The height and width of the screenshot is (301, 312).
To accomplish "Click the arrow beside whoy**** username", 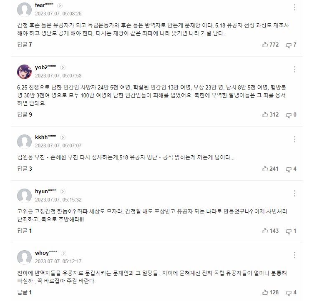I will pos(64,253).
